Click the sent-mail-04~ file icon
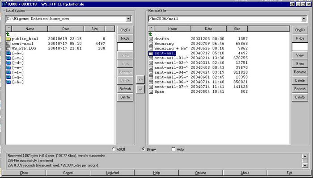313x178 pixels. click(151, 72)
